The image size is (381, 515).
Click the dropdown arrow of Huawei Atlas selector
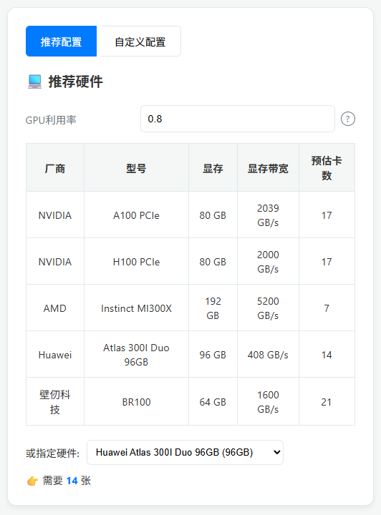pos(276,453)
